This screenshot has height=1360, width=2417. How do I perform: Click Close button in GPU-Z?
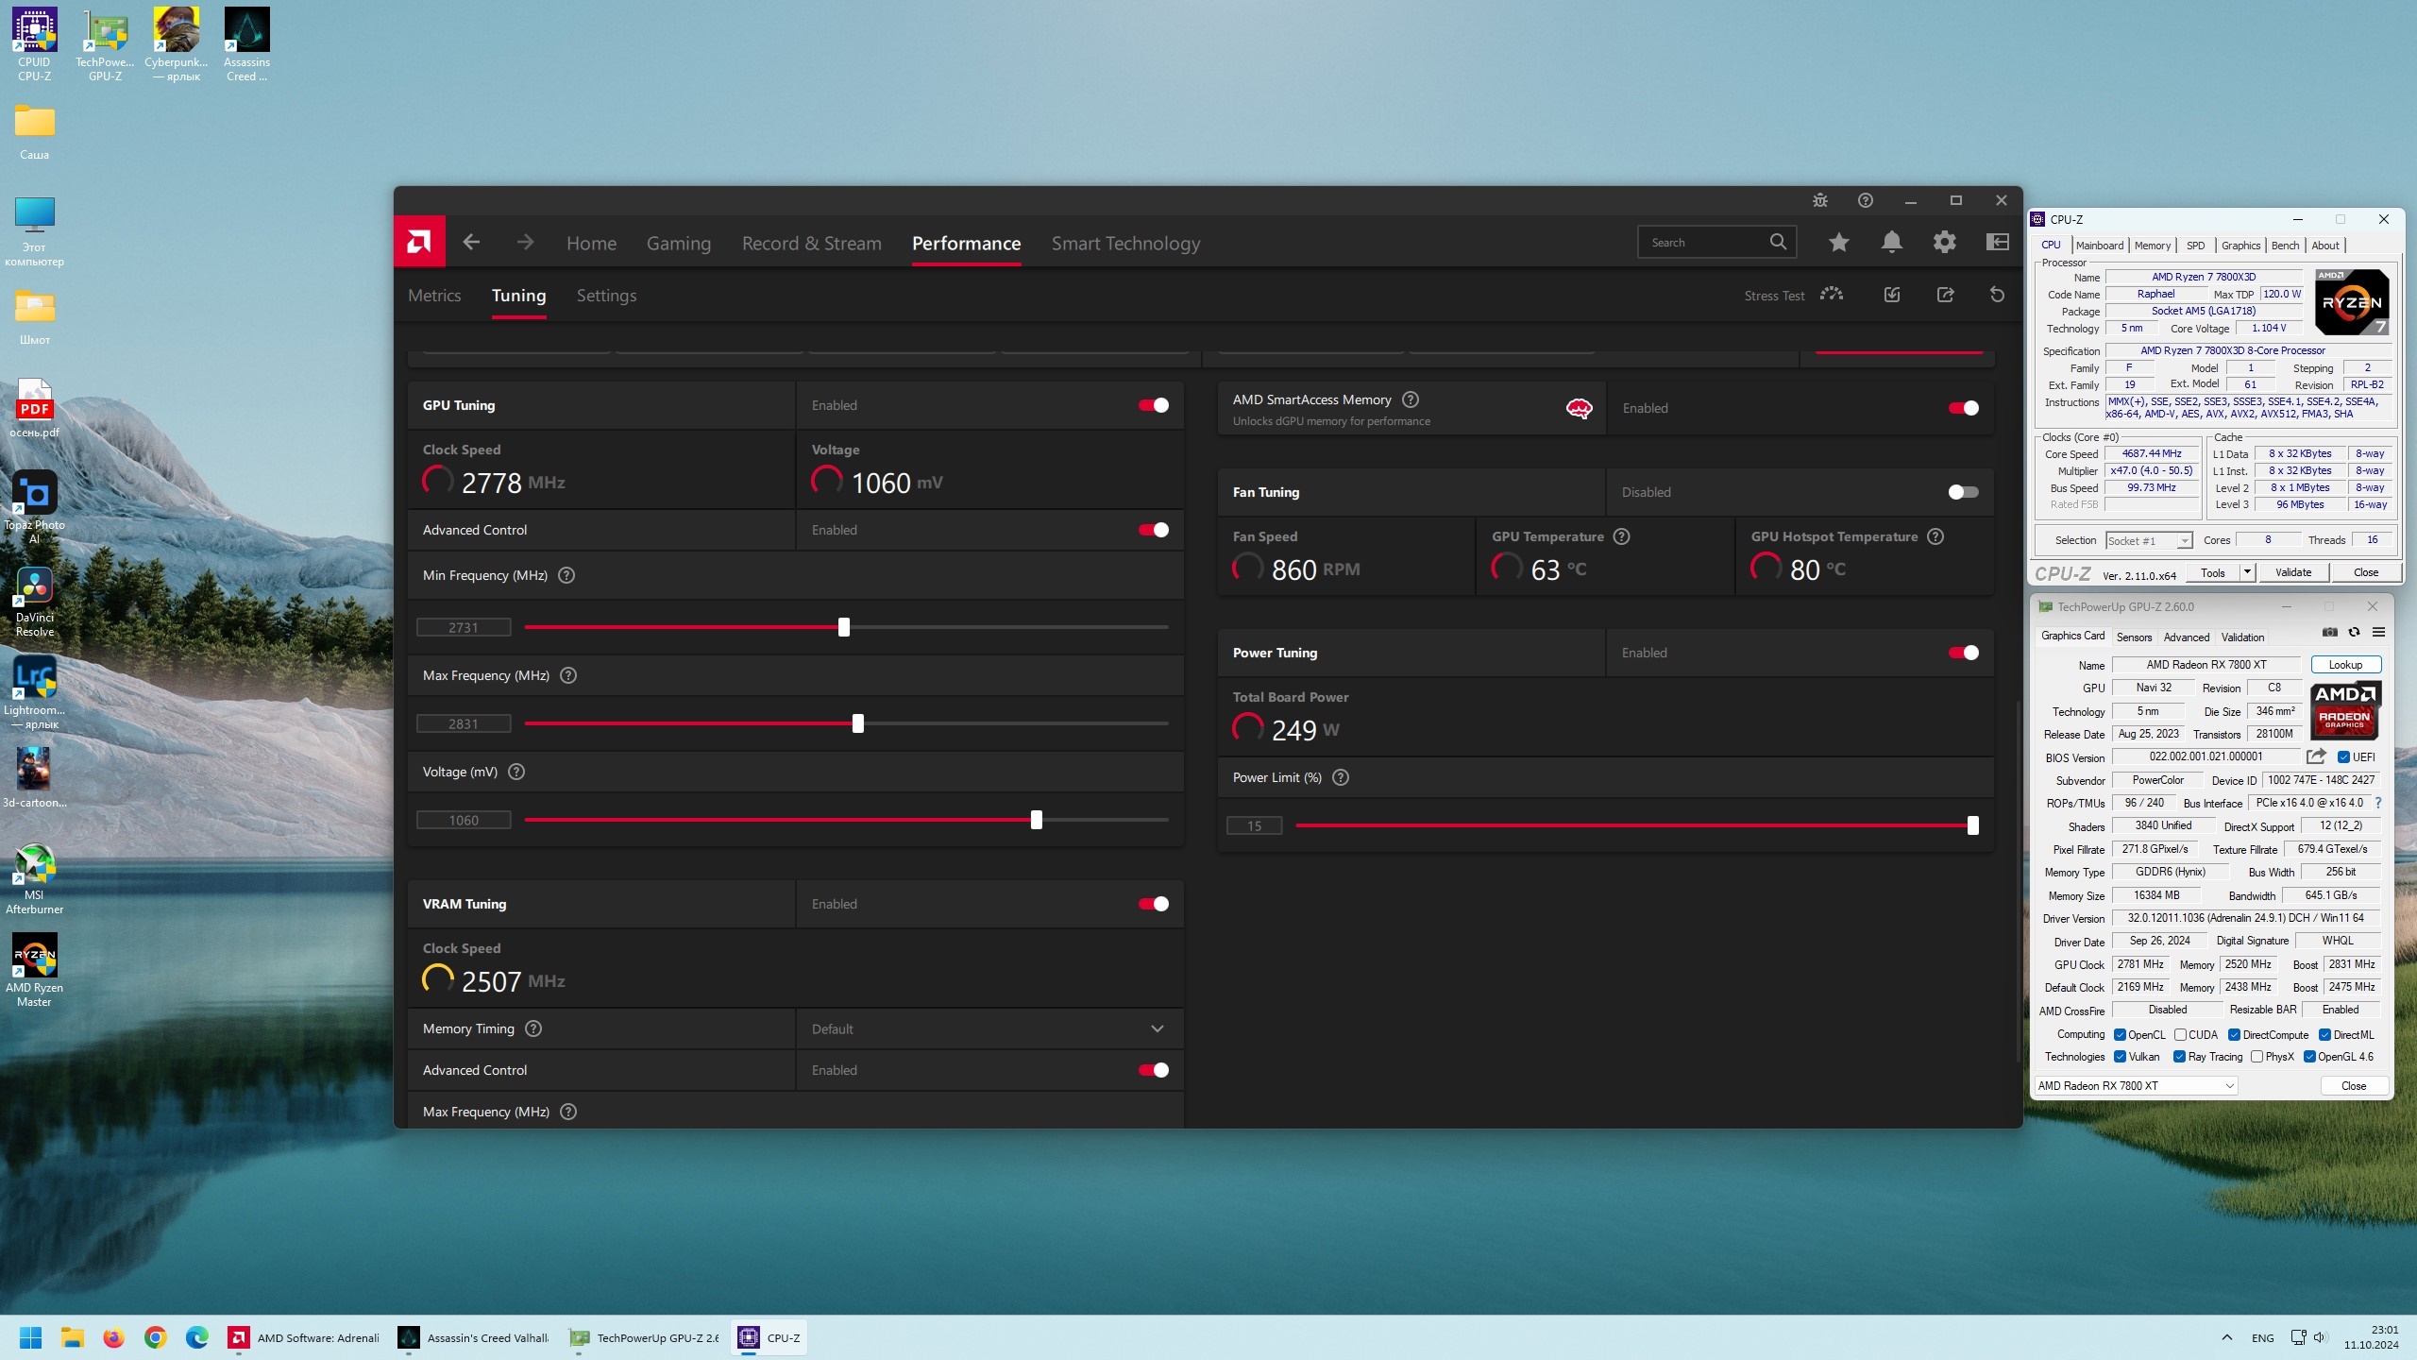pos(2354,1086)
